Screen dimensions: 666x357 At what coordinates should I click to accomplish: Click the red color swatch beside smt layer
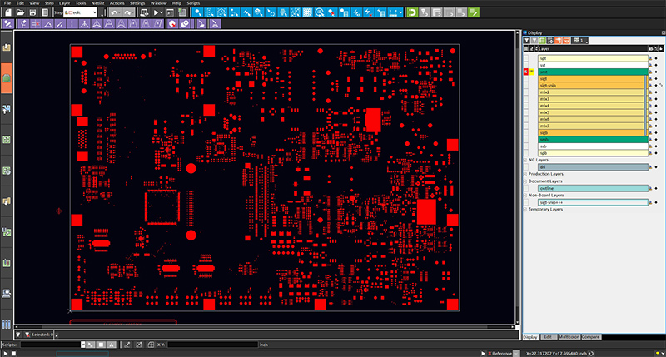point(525,72)
